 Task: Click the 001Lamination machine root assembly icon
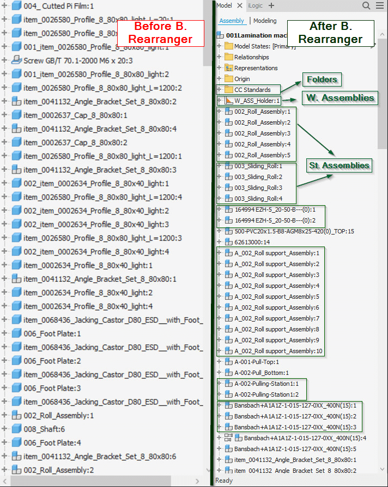pos(220,35)
